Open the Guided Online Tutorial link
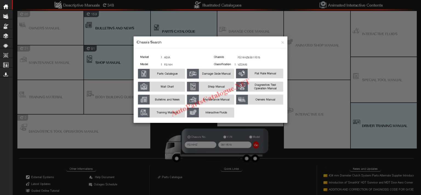Viewport: 421px width, 195px height. pos(45,191)
